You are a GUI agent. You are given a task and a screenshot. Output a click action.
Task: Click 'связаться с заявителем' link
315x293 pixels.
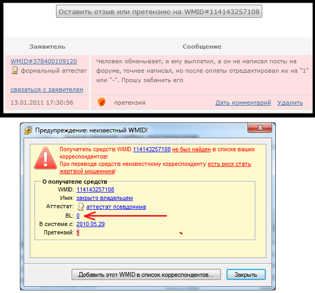47,89
